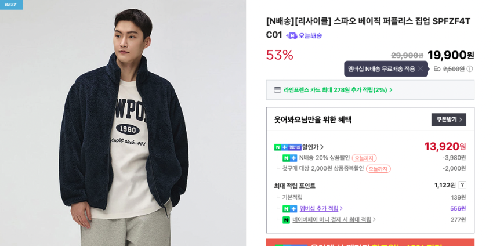
Task: Open the 멤버십 추가 적립 link
Action: pos(320,209)
